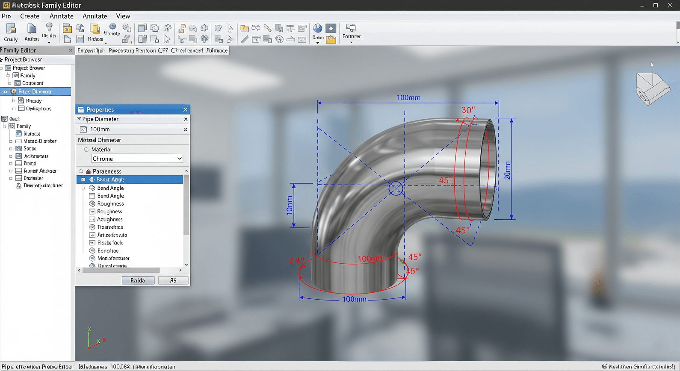Click the Manofacturer parameter icon
This screenshot has width=680, height=371.
[92, 258]
